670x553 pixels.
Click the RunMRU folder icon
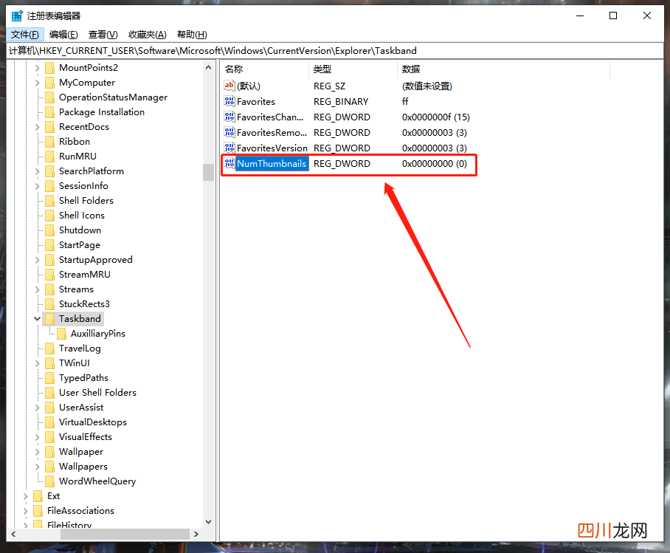click(x=50, y=157)
